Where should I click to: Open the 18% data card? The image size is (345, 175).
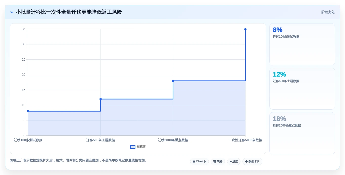pyautogui.click(x=302, y=133)
